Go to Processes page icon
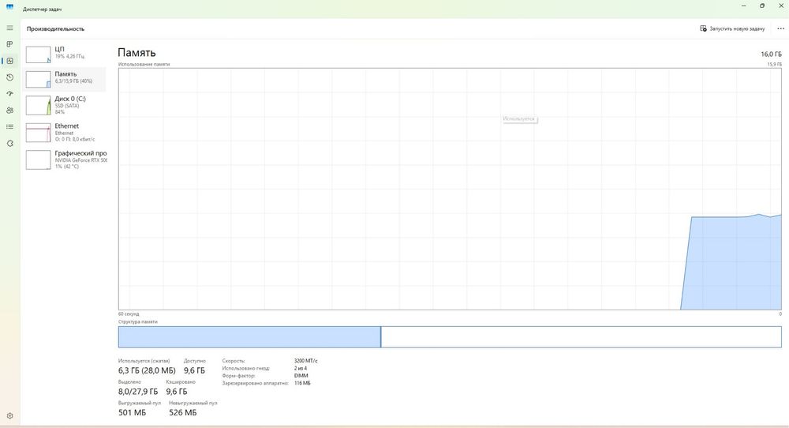The height and width of the screenshot is (428, 789). tap(9, 44)
